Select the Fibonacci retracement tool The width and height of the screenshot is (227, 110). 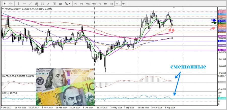42,4
